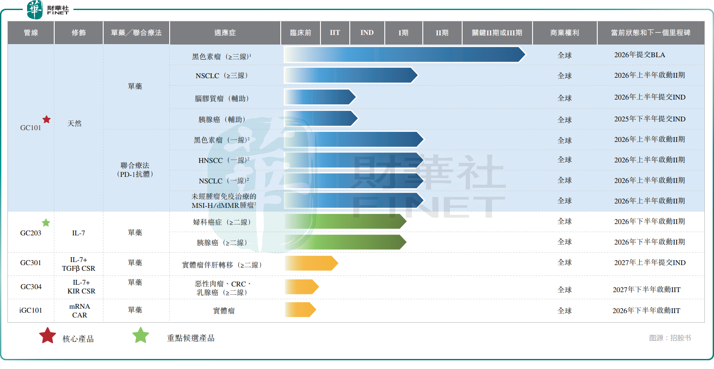Click the IIT phase column header
The height and width of the screenshot is (369, 714).
[334, 33]
